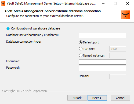
Task: Click the TCP port 1433 number field
Action: (118, 49)
